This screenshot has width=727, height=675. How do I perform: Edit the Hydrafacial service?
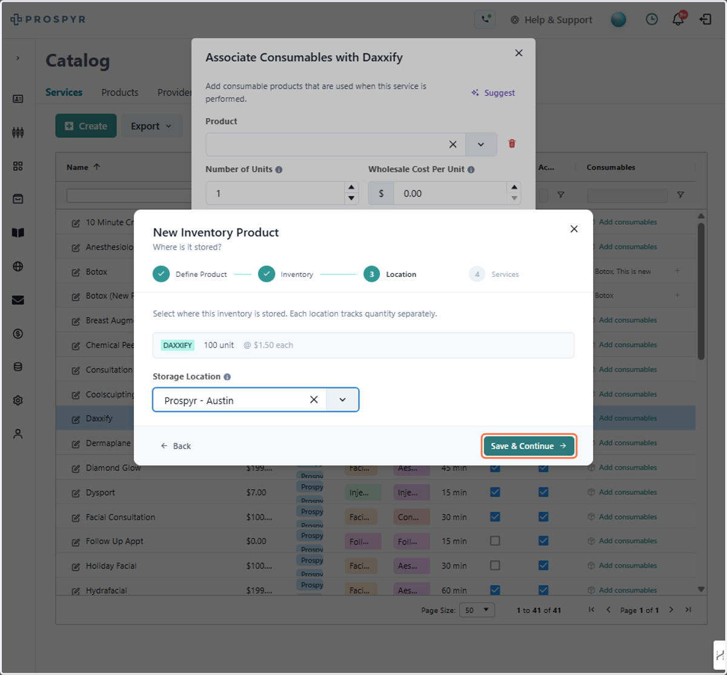point(76,591)
